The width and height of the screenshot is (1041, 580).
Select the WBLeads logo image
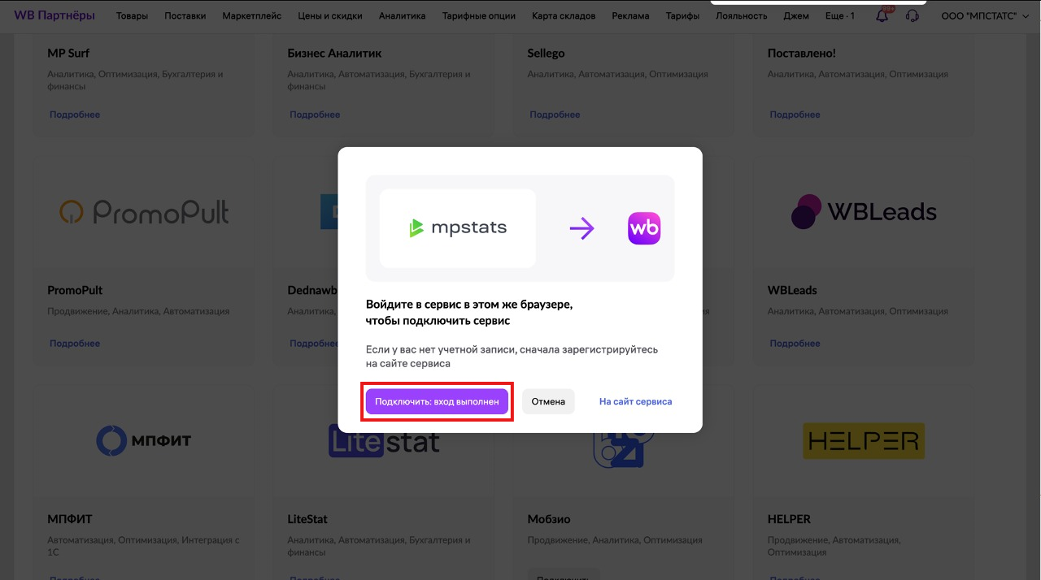[864, 212]
